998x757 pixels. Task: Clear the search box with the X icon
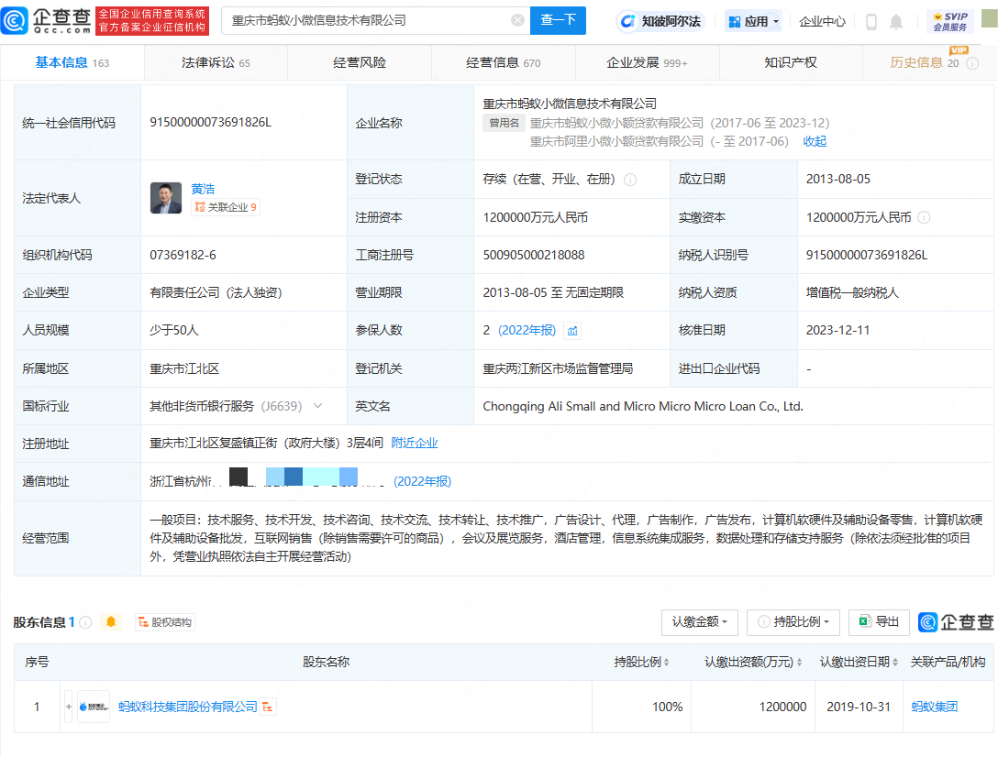(518, 20)
